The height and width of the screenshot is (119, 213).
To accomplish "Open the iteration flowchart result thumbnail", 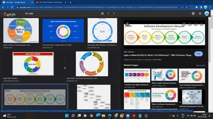I will [94, 97].
